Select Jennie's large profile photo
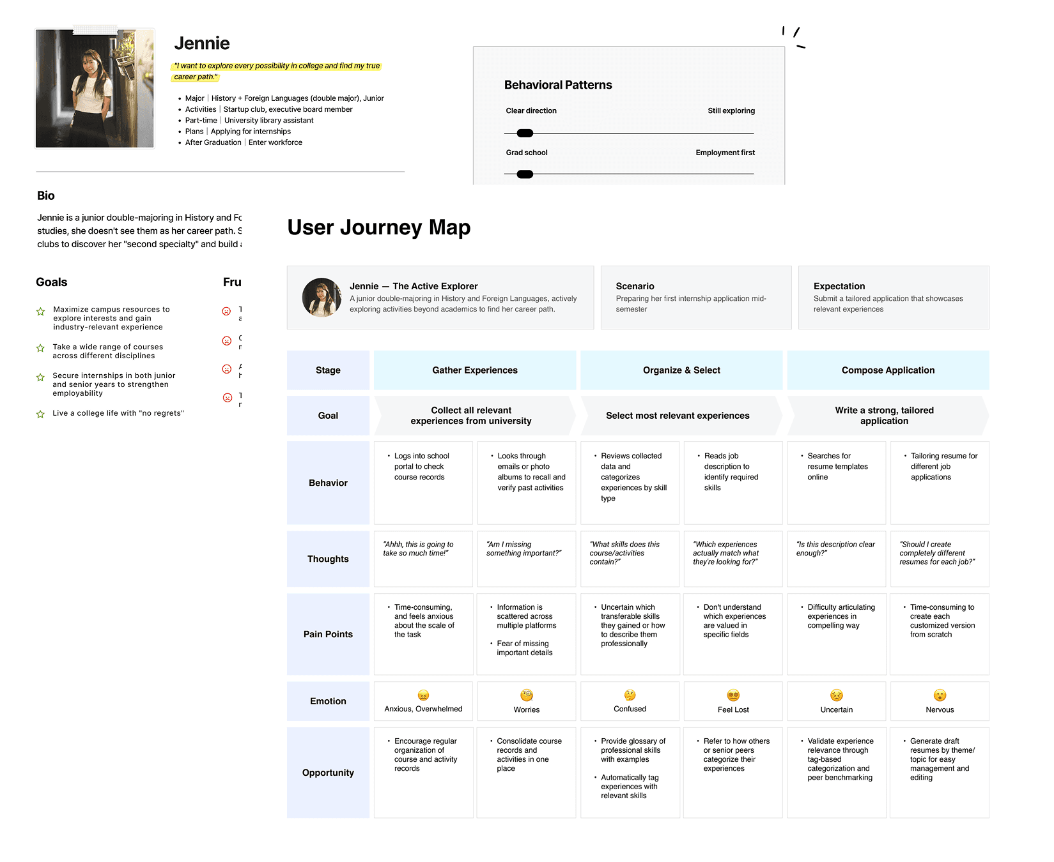1054x862 pixels. pos(95,88)
